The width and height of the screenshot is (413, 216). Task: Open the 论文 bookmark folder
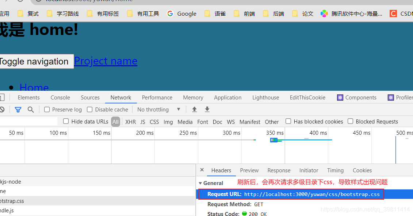[x=303, y=13]
